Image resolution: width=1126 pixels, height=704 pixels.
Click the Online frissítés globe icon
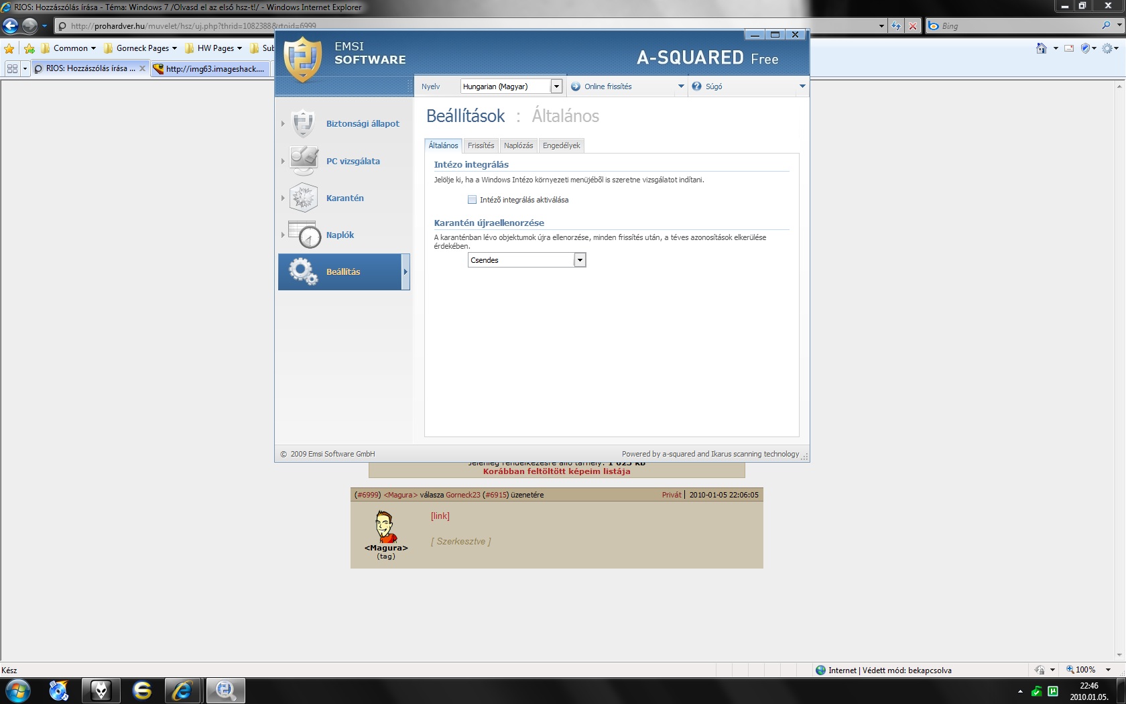click(x=576, y=86)
